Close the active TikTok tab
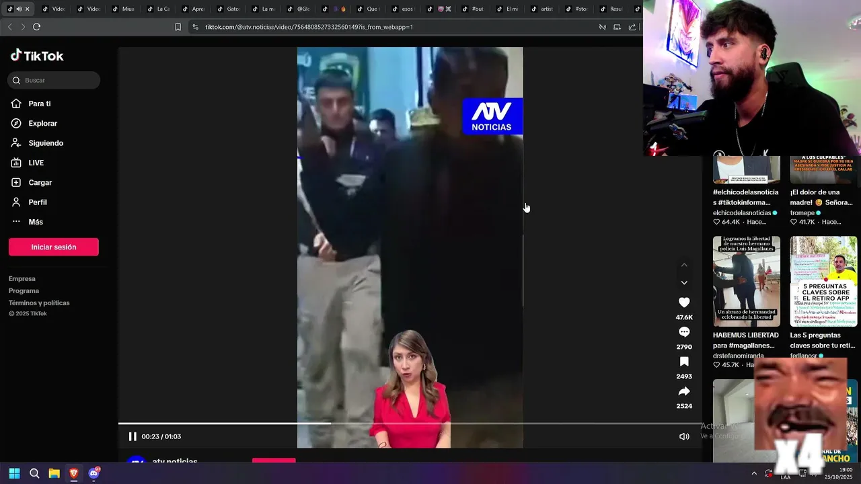Screen dimensions: 861x484 click(x=28, y=9)
